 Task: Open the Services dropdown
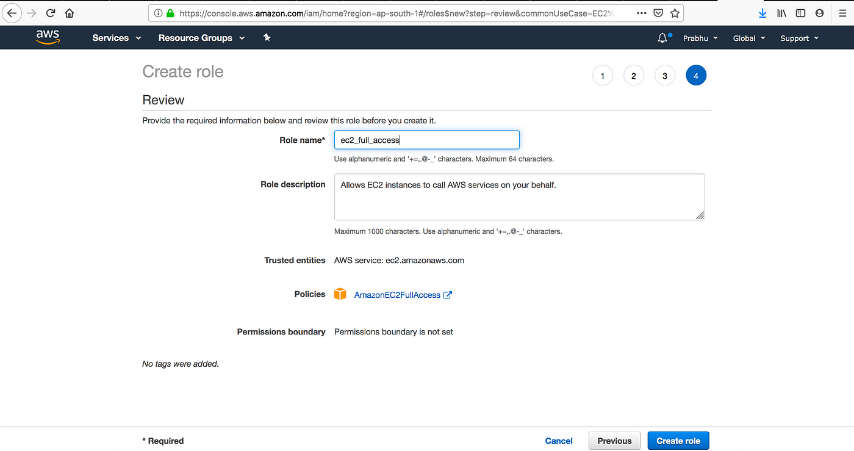click(117, 38)
